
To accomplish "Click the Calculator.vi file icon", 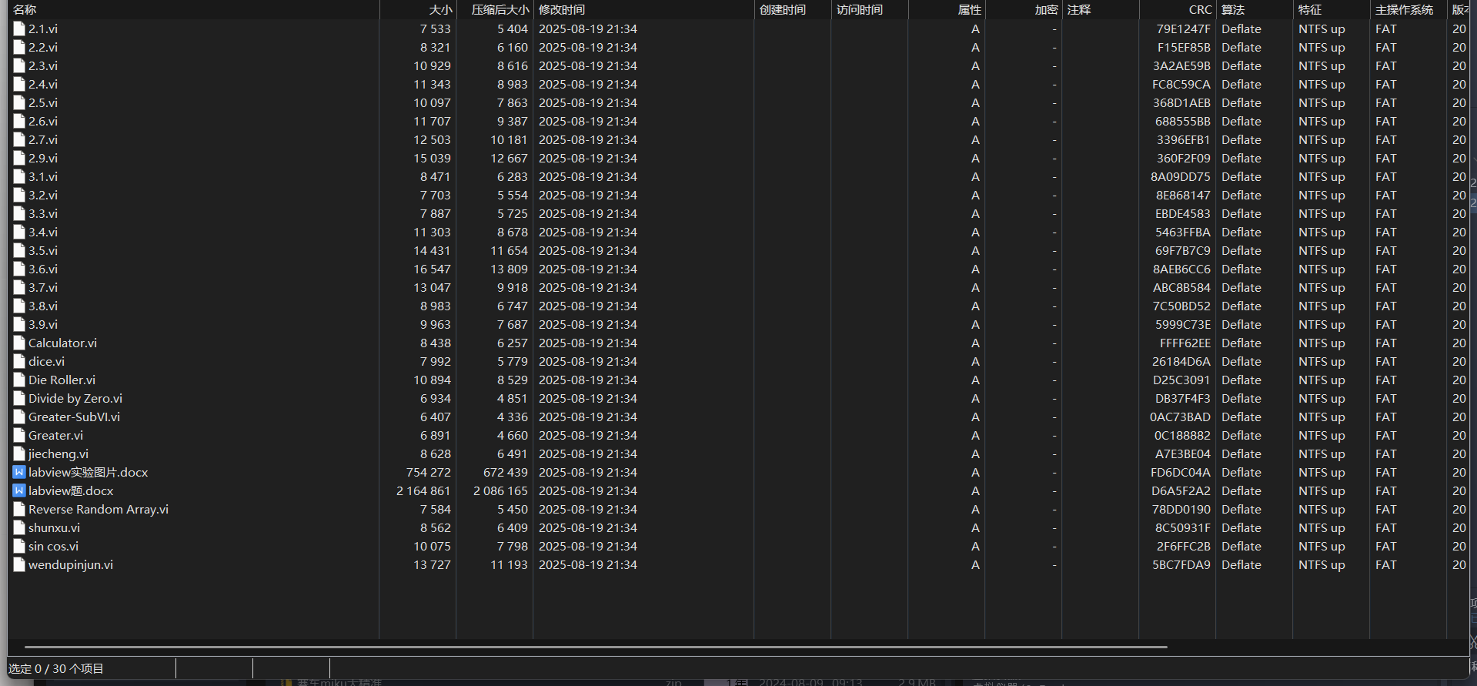I will coord(19,343).
